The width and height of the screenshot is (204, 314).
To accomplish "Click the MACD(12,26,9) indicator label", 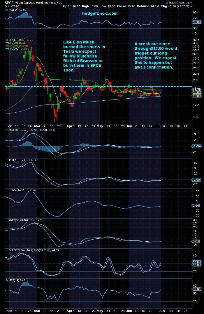I will pos(19,130).
